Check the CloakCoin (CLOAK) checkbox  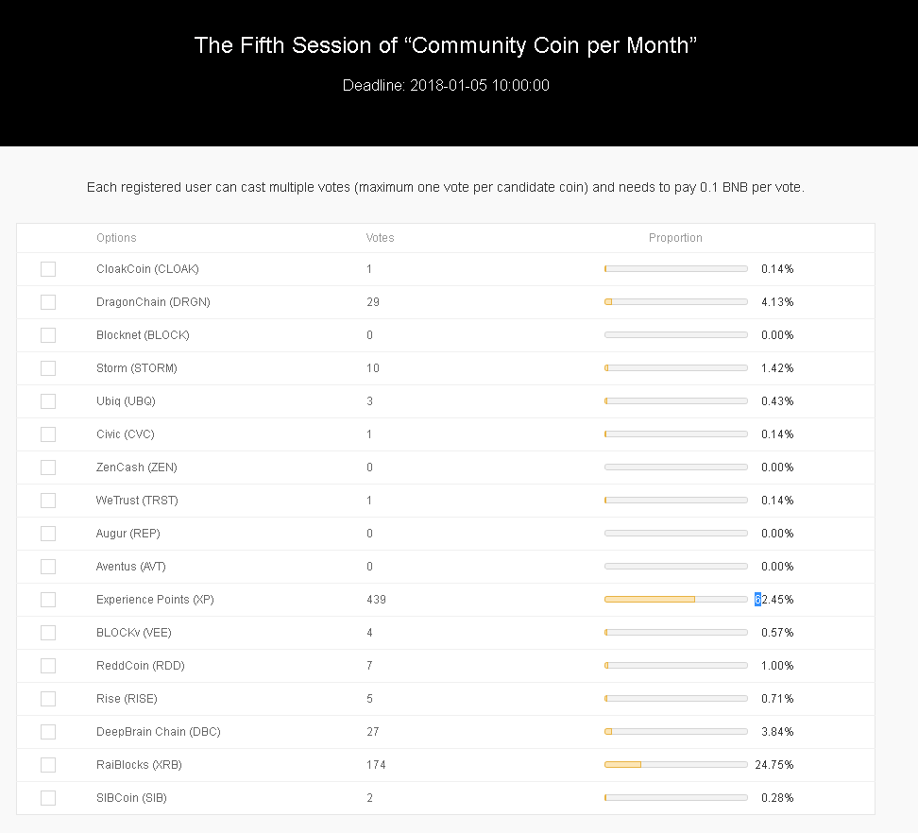[48, 269]
